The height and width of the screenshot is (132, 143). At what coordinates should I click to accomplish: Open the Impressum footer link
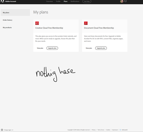[x=115, y=130]
